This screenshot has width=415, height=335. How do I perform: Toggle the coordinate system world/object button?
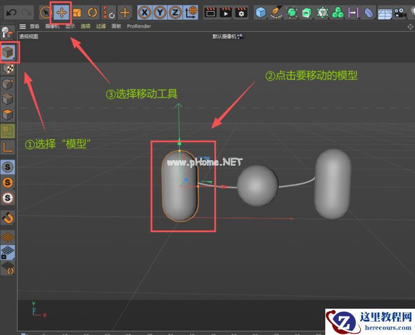click(x=191, y=12)
